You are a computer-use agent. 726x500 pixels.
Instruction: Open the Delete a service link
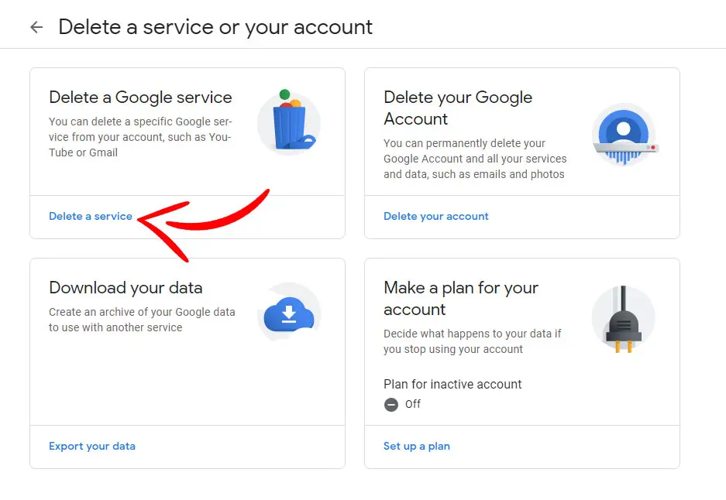pyautogui.click(x=91, y=216)
